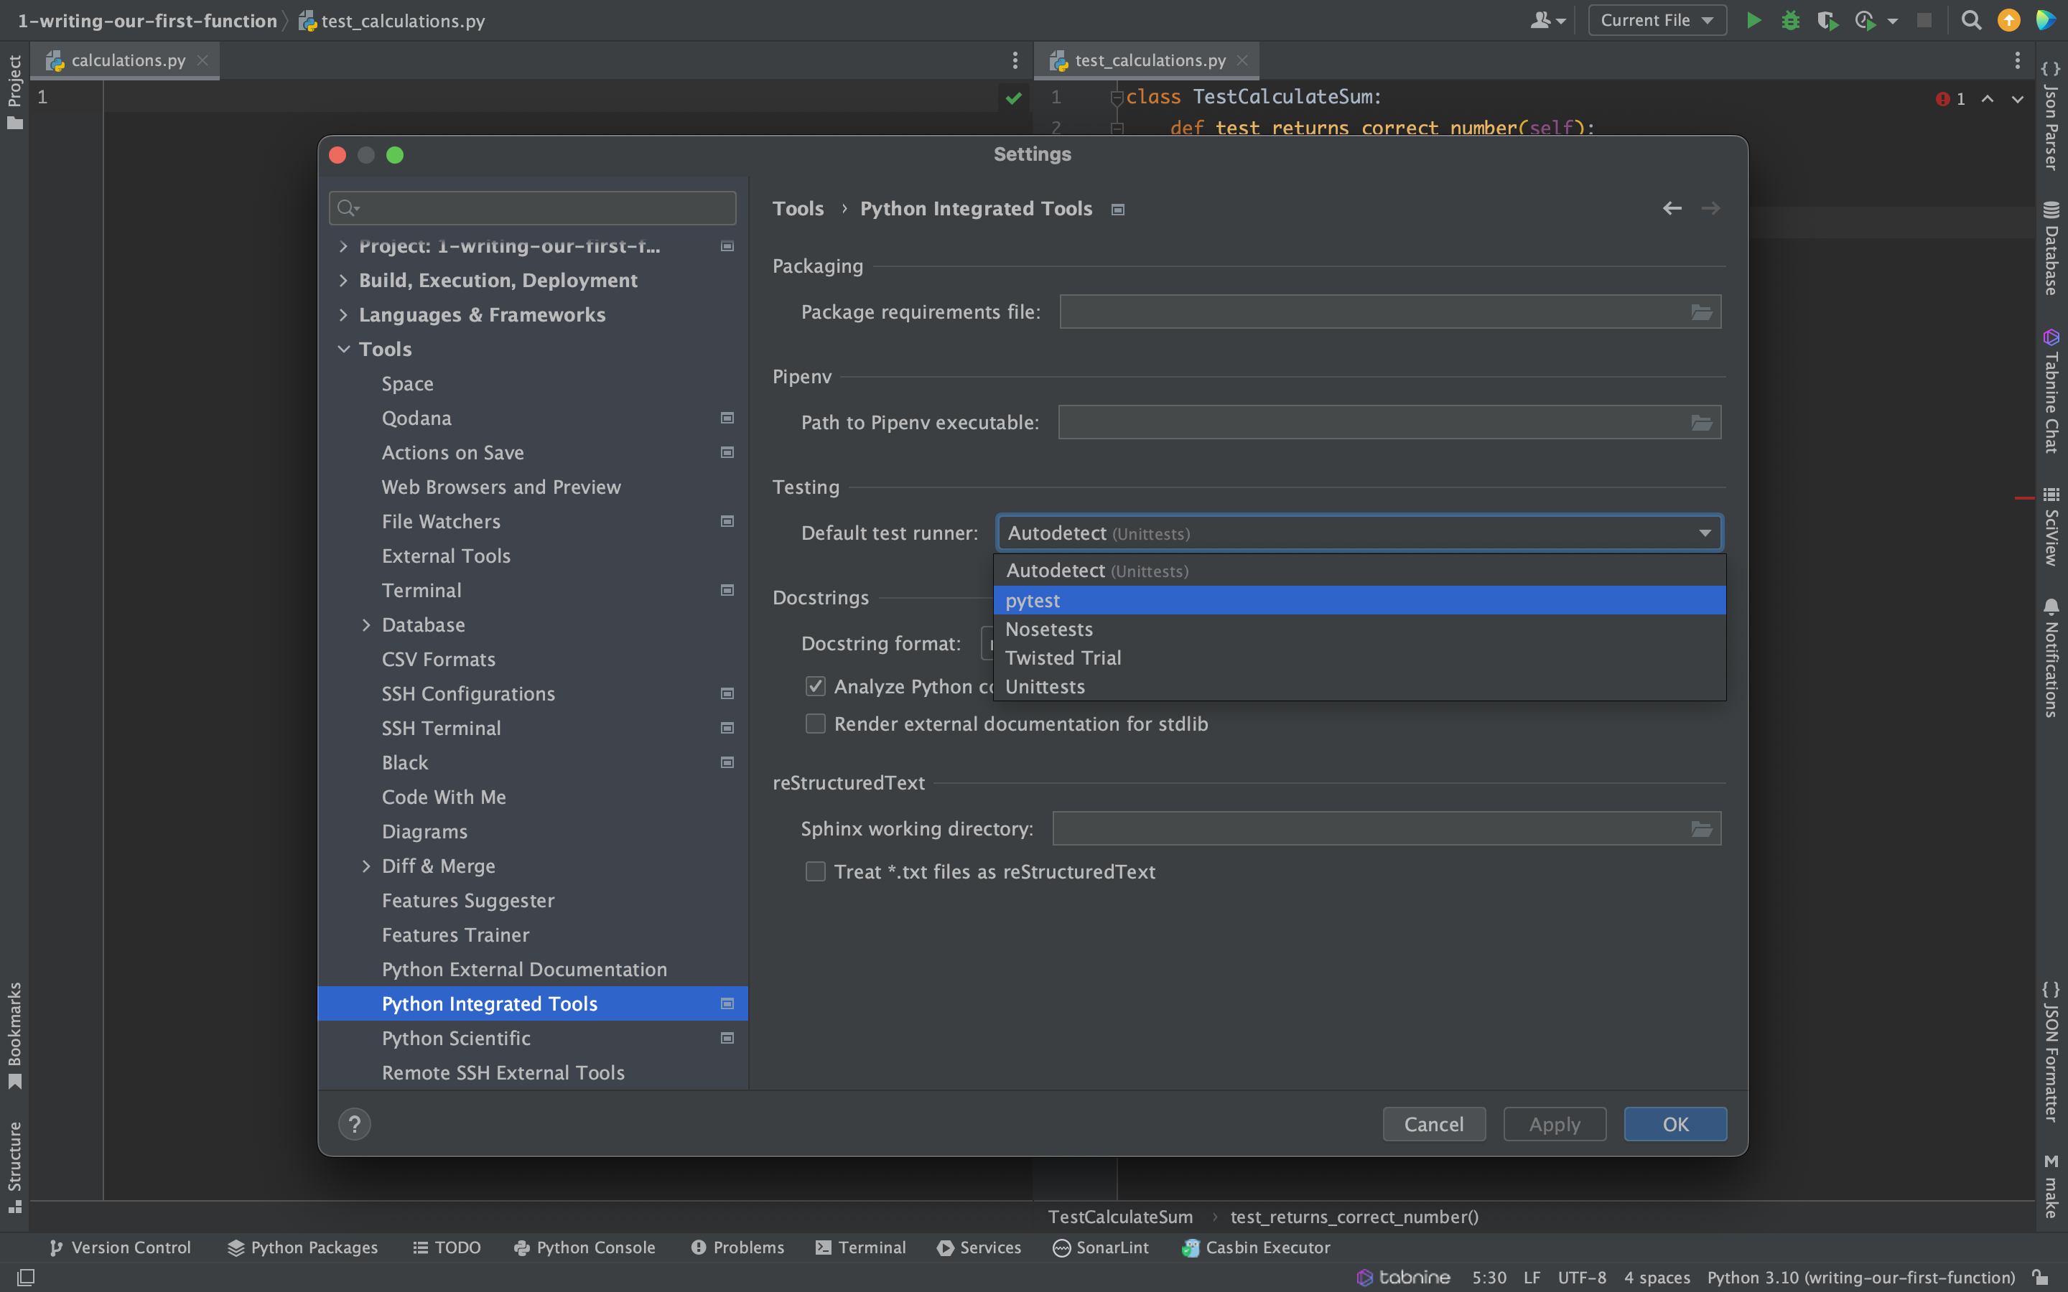Viewport: 2068px width, 1292px height.
Task: Toggle Analyze Python code in docstrings checkbox
Action: pyautogui.click(x=815, y=686)
